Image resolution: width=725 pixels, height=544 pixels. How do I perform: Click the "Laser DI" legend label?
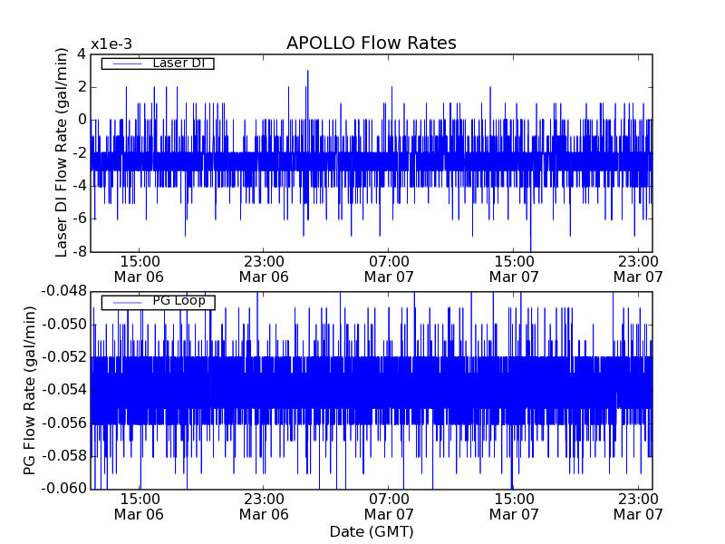[179, 63]
